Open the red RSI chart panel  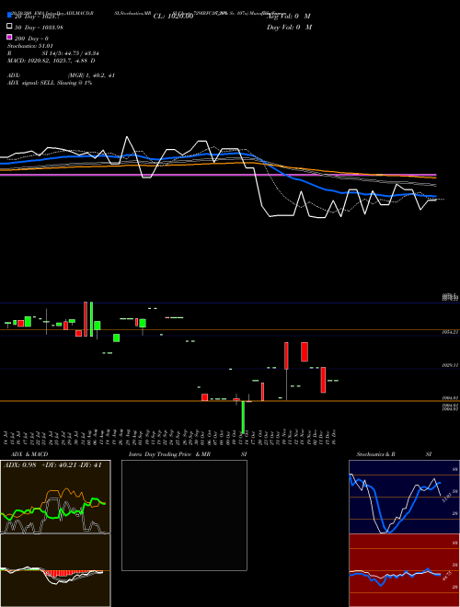404,570
